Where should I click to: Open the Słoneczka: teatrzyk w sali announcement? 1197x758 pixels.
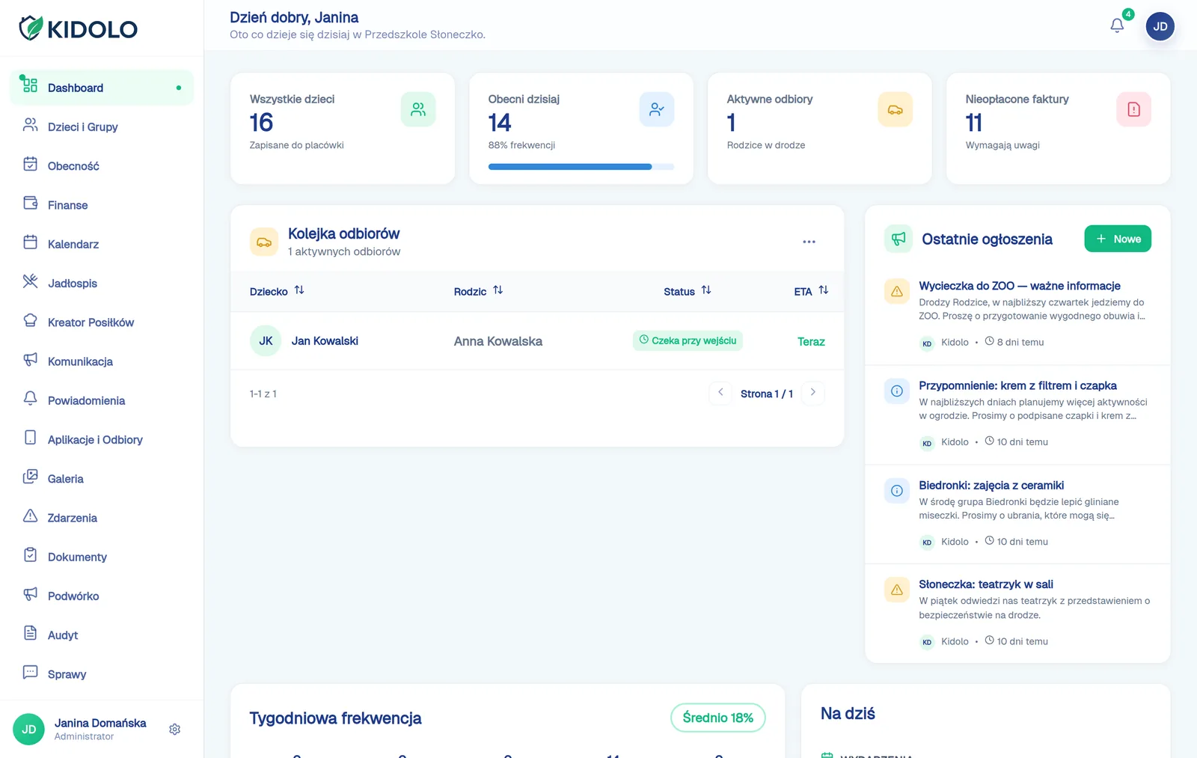pyautogui.click(x=986, y=584)
